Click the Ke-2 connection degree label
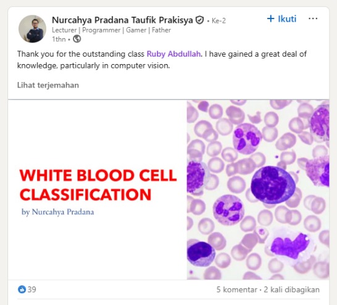The height and width of the screenshot is (305, 337). pyautogui.click(x=218, y=20)
